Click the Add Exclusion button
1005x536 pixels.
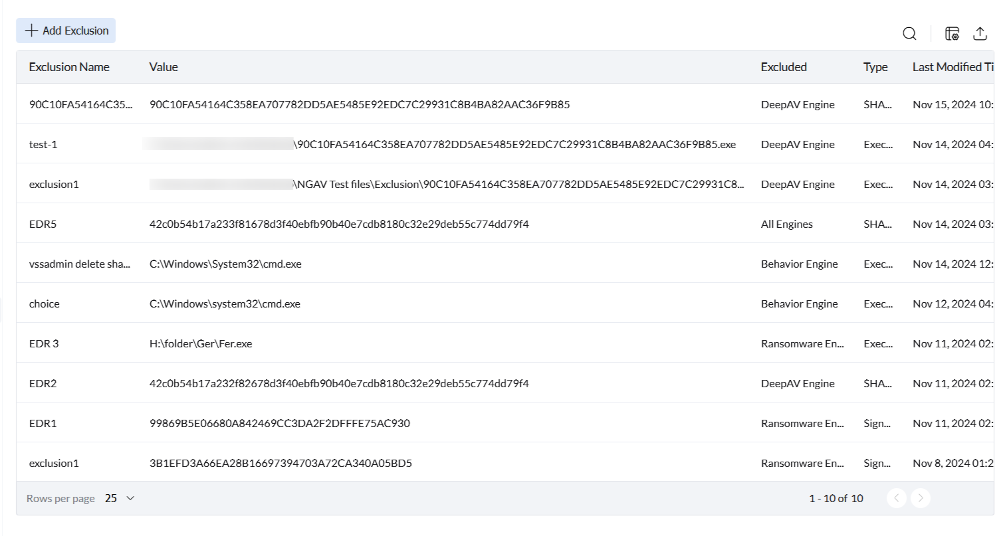(66, 31)
